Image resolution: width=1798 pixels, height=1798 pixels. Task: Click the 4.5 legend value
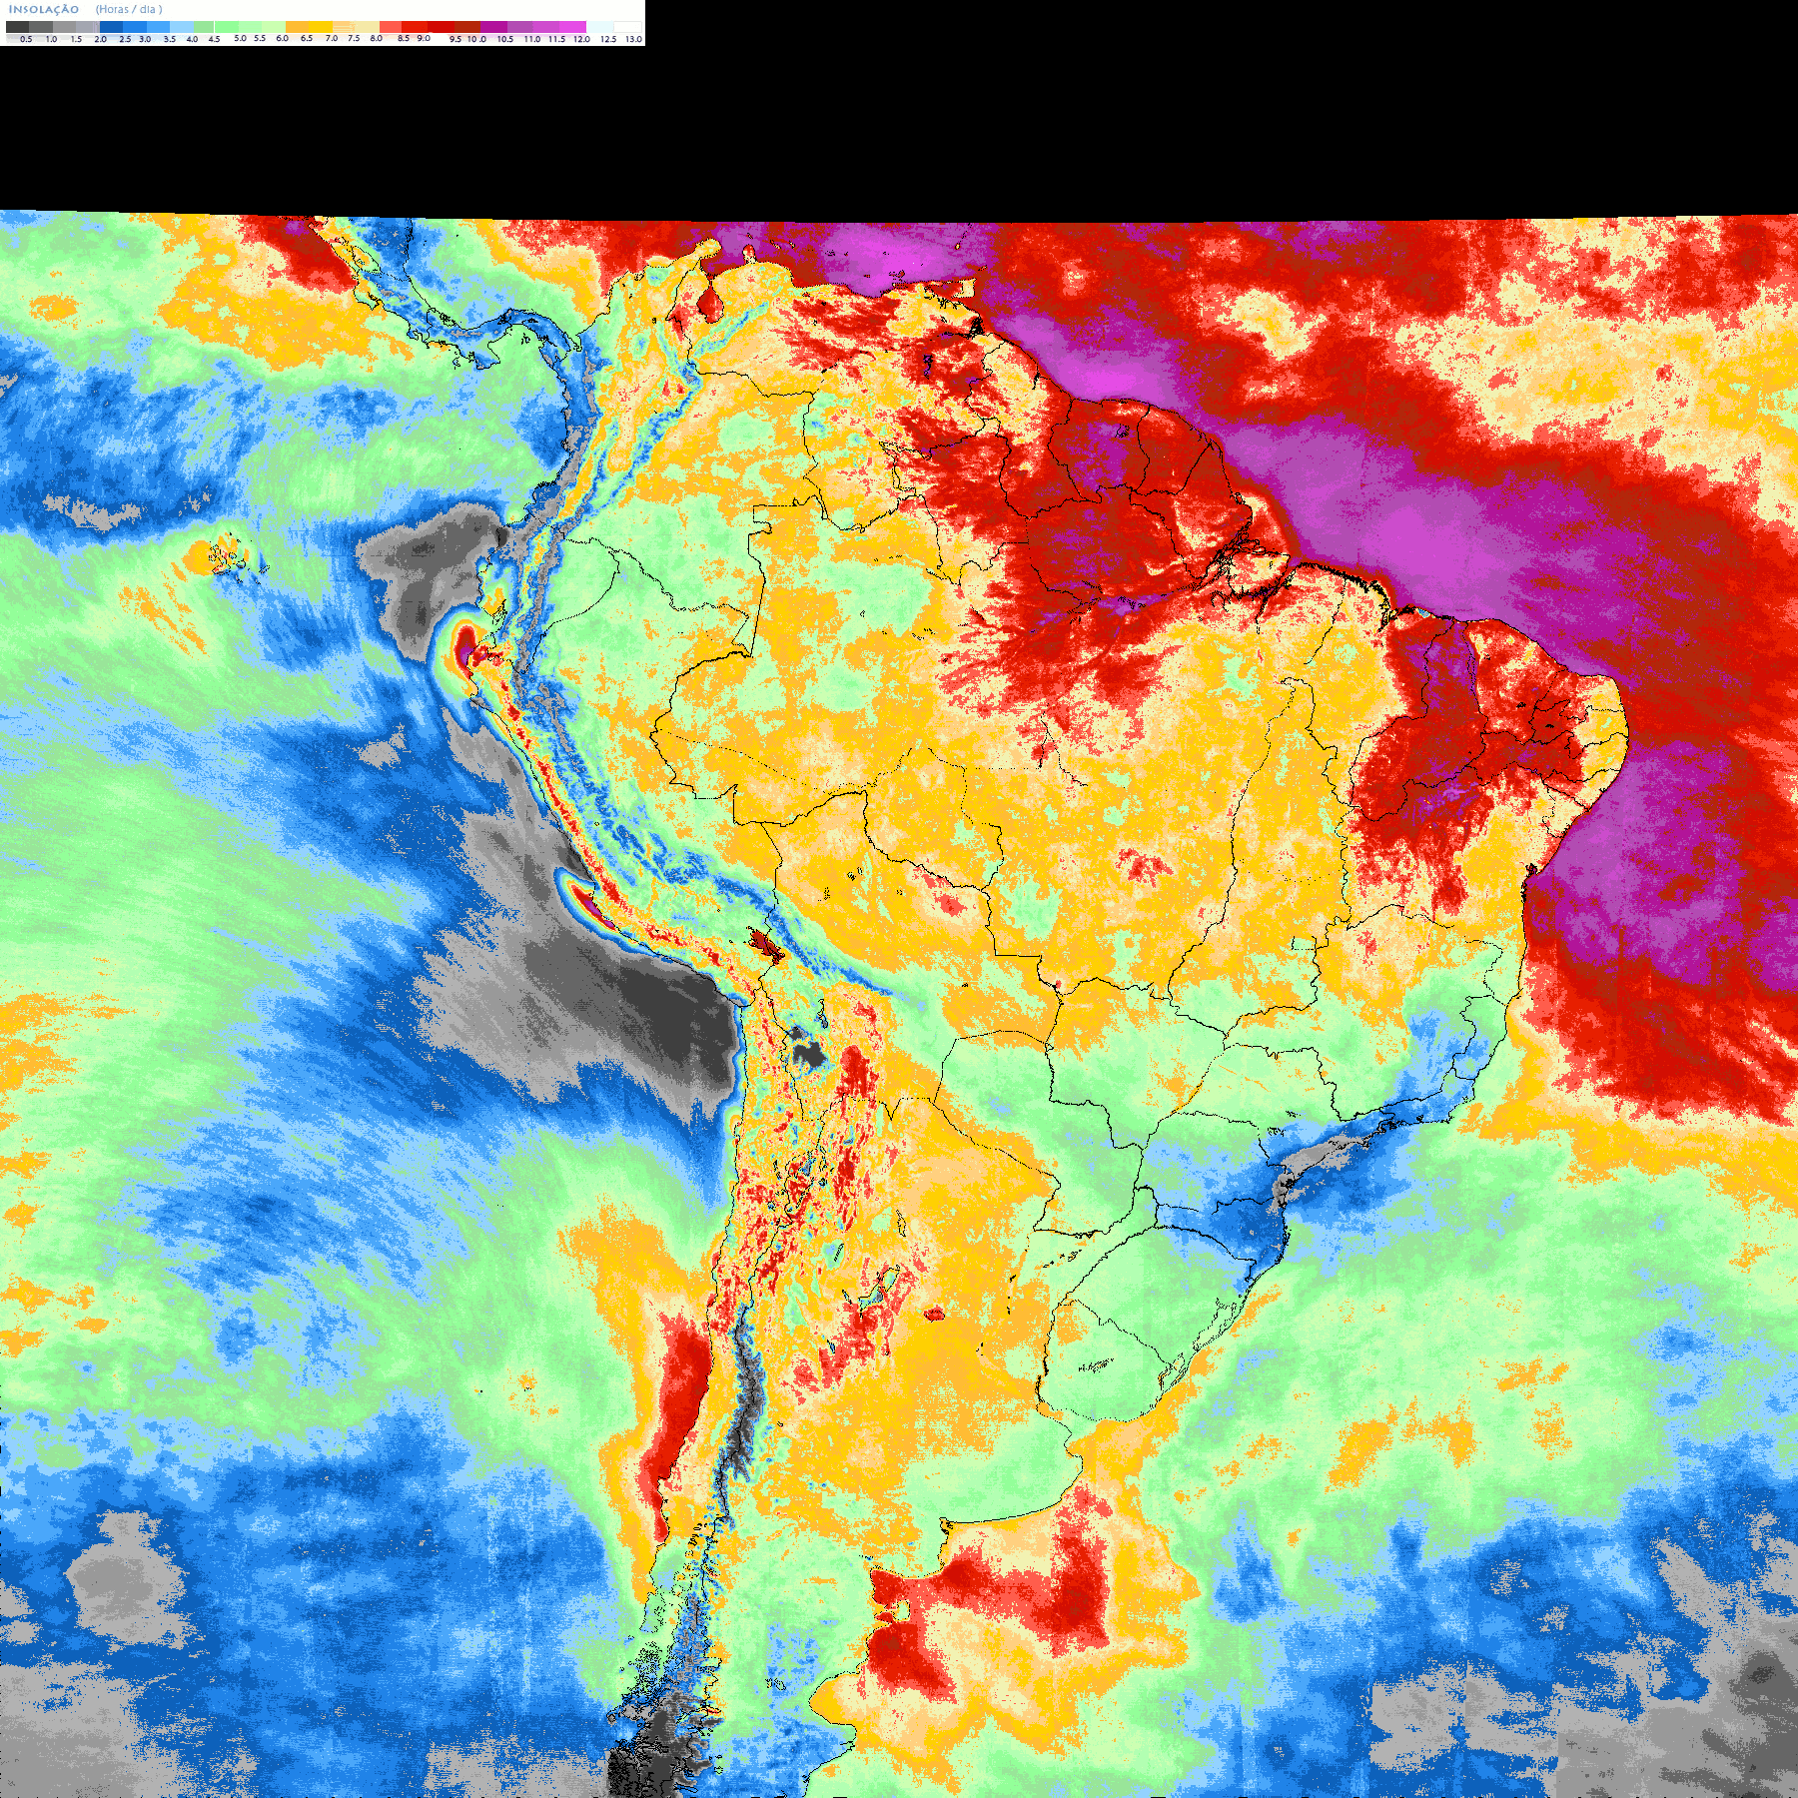(x=214, y=39)
